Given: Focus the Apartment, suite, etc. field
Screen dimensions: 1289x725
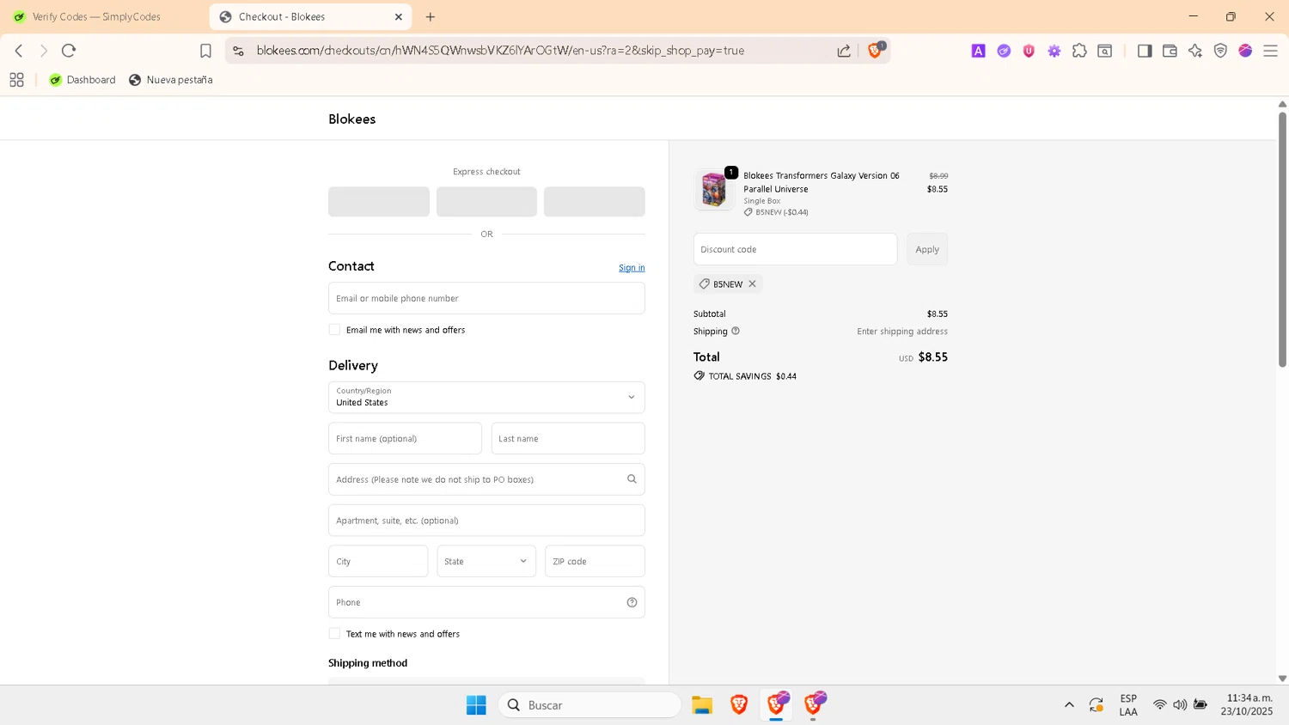Looking at the screenshot, I should (486, 521).
